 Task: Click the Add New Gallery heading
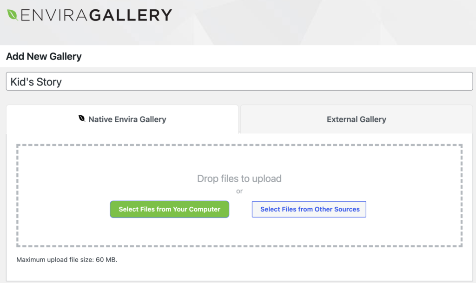point(43,56)
